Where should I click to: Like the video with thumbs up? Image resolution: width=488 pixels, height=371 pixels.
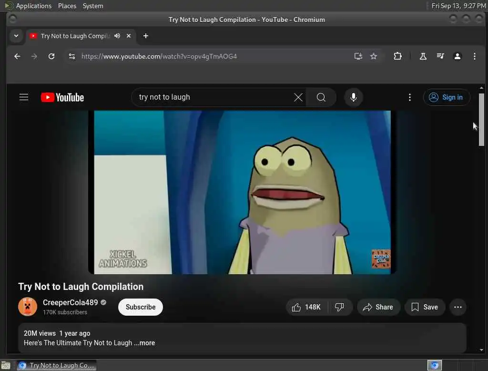tap(306, 307)
